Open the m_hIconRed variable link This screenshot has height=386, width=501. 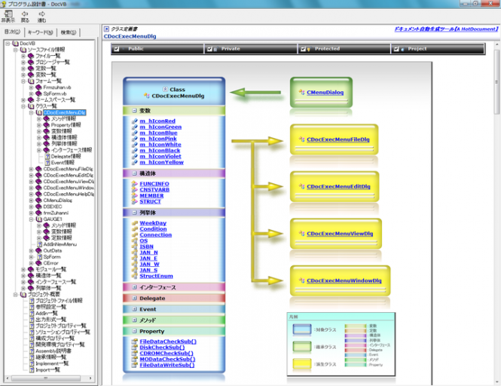click(157, 121)
